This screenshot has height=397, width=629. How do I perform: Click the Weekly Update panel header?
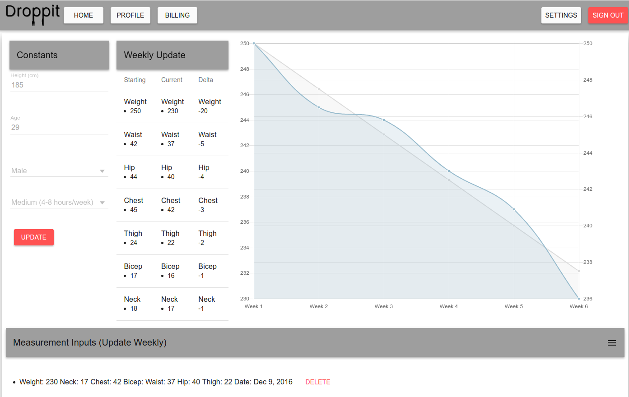tap(172, 55)
